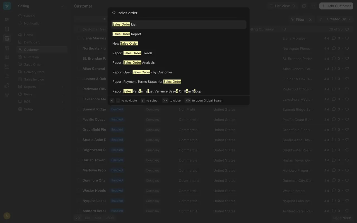Like the Northgate Fitness row with the heart

[347, 49]
